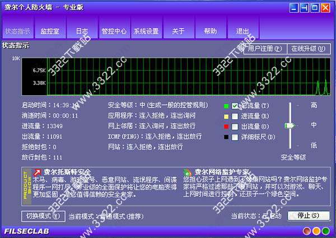Click the 10K graph axis label

pos(16,58)
